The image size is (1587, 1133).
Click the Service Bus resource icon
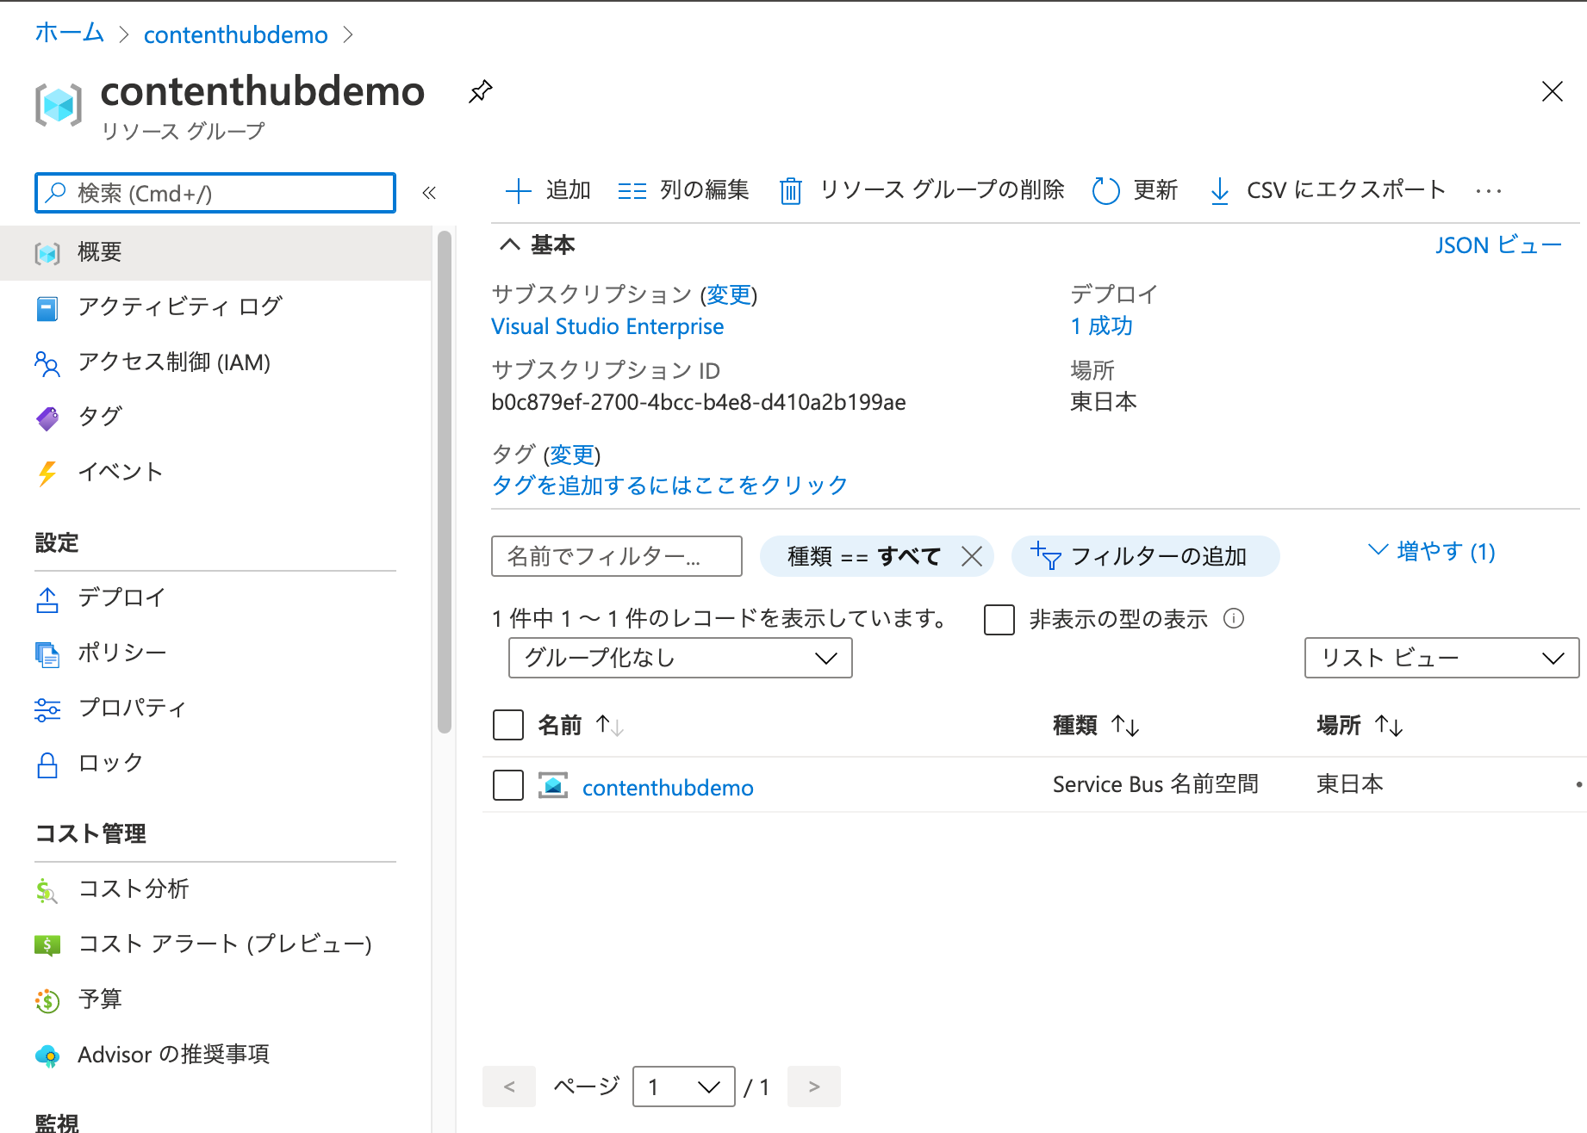[x=553, y=785]
